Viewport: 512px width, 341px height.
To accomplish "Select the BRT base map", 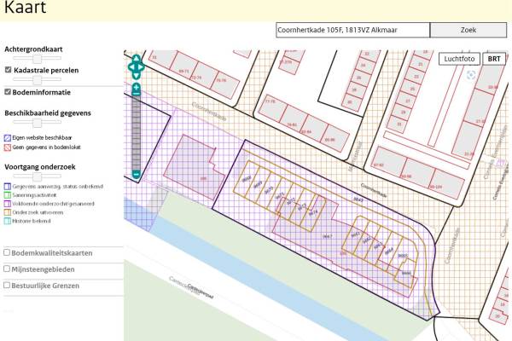I will (x=493, y=59).
